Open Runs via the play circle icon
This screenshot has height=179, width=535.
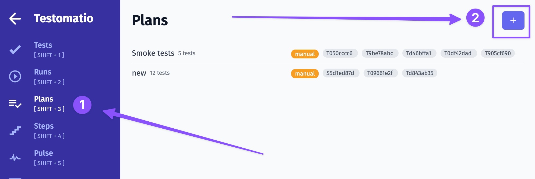point(15,76)
